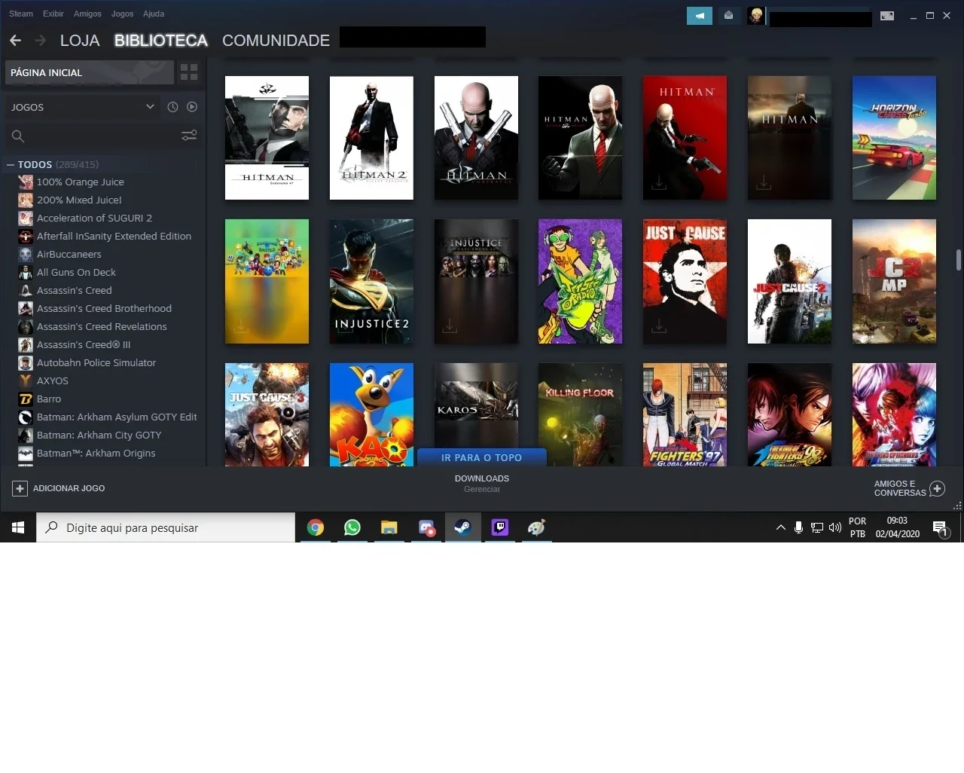The height and width of the screenshot is (773, 964).
Task: Click the Windows taskbar search box
Action: [166, 527]
